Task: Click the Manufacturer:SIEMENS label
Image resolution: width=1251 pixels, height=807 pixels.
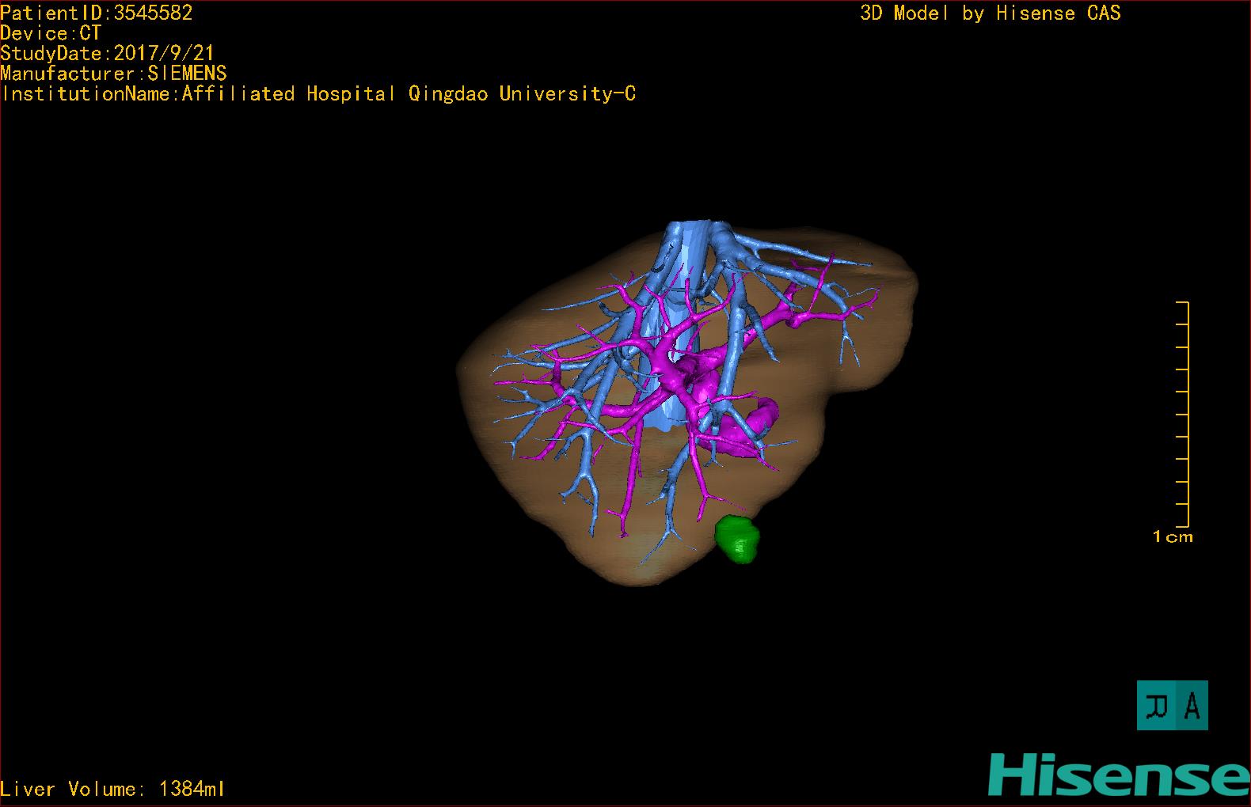Action: coord(114,74)
